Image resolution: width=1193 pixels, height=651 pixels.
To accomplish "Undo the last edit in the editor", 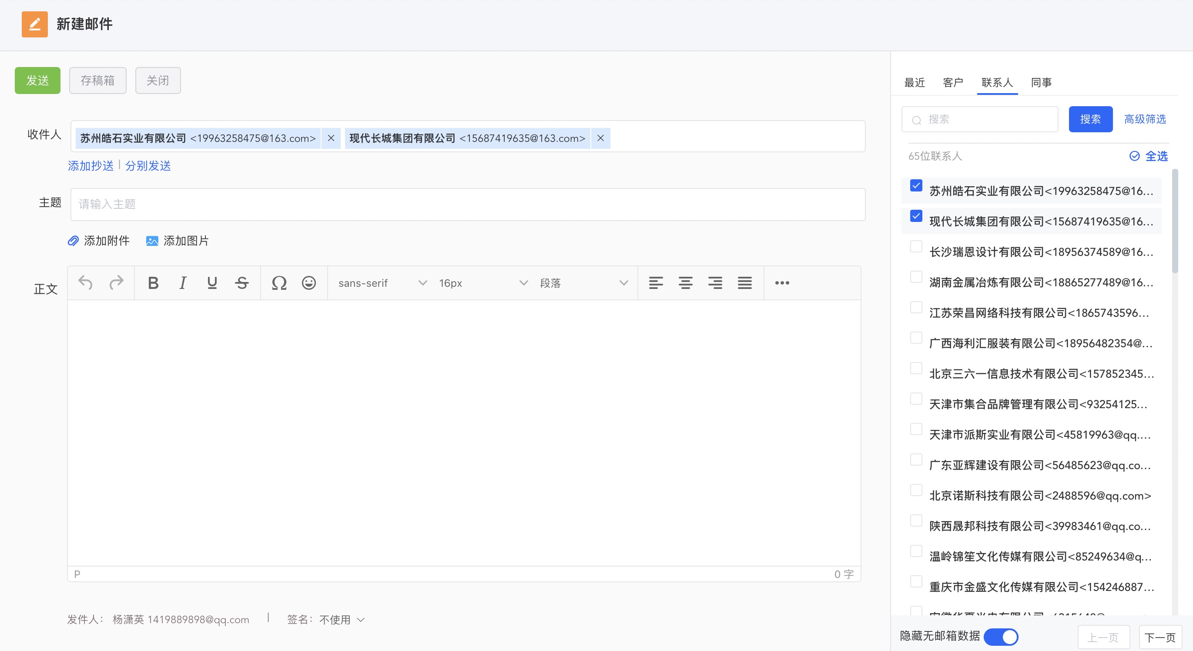I will [86, 283].
